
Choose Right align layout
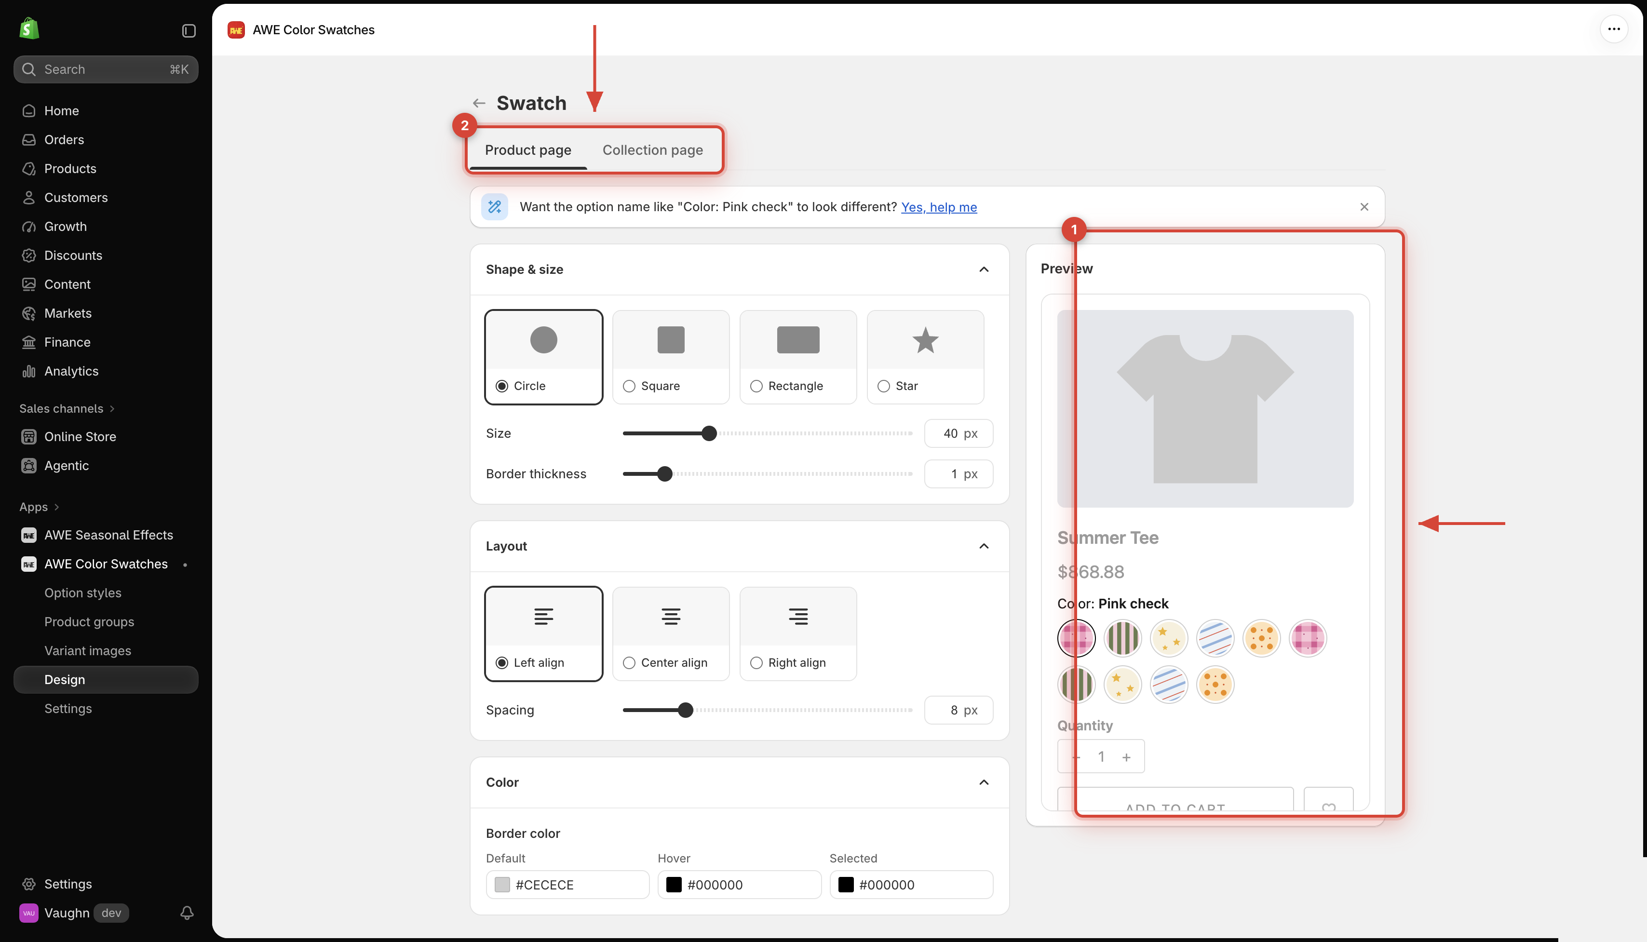(x=797, y=634)
